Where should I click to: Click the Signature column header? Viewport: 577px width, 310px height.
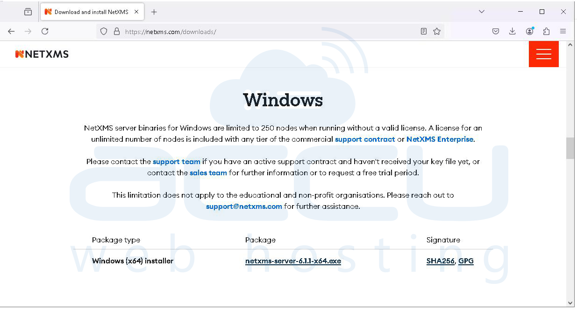coord(443,240)
